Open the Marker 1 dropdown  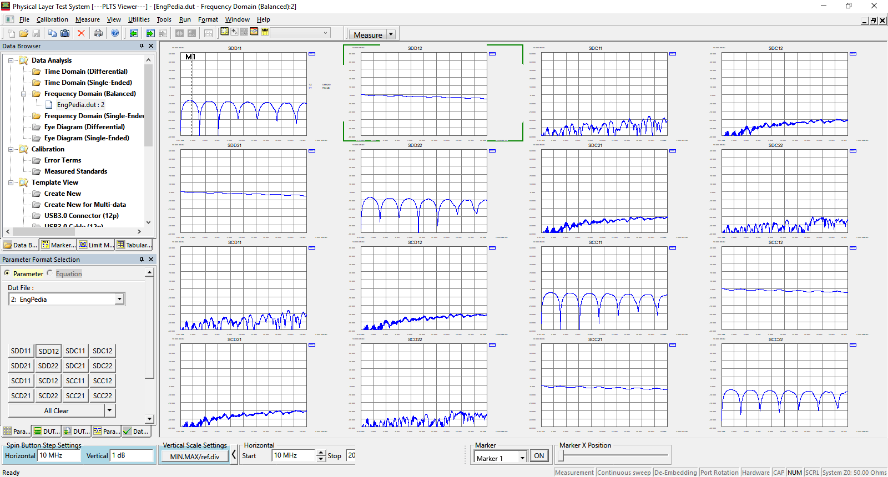[522, 458]
